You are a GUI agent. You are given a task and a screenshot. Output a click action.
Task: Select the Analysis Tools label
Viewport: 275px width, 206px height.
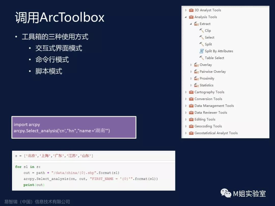pos(206,17)
